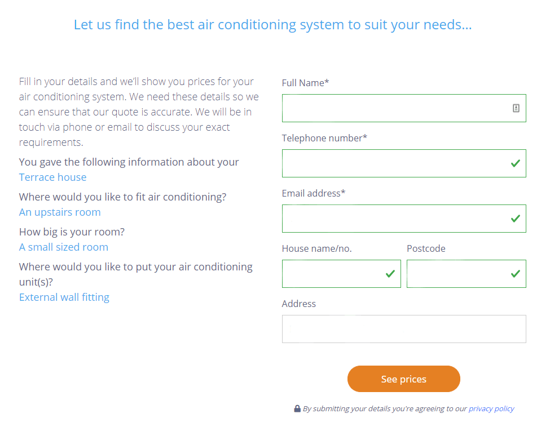Screen dimensions: 550x427
Task: Focus the Postcode input field
Action: pos(457,274)
